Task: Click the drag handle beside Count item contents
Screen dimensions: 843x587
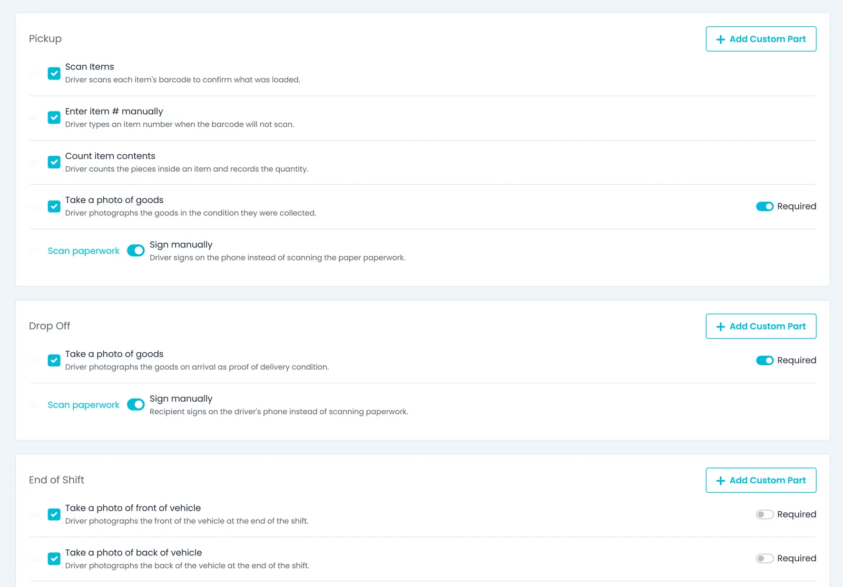Action: click(34, 162)
